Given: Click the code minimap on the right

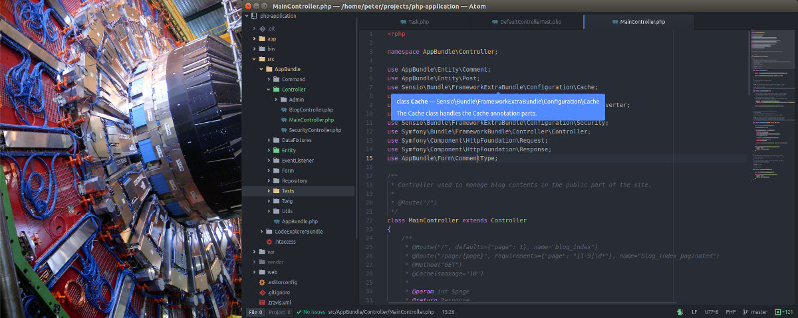Looking at the screenshot, I should (773, 106).
